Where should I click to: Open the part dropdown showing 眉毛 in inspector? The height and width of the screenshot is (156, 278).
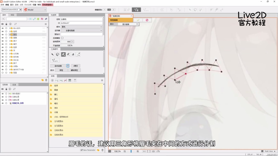coord(82,27)
